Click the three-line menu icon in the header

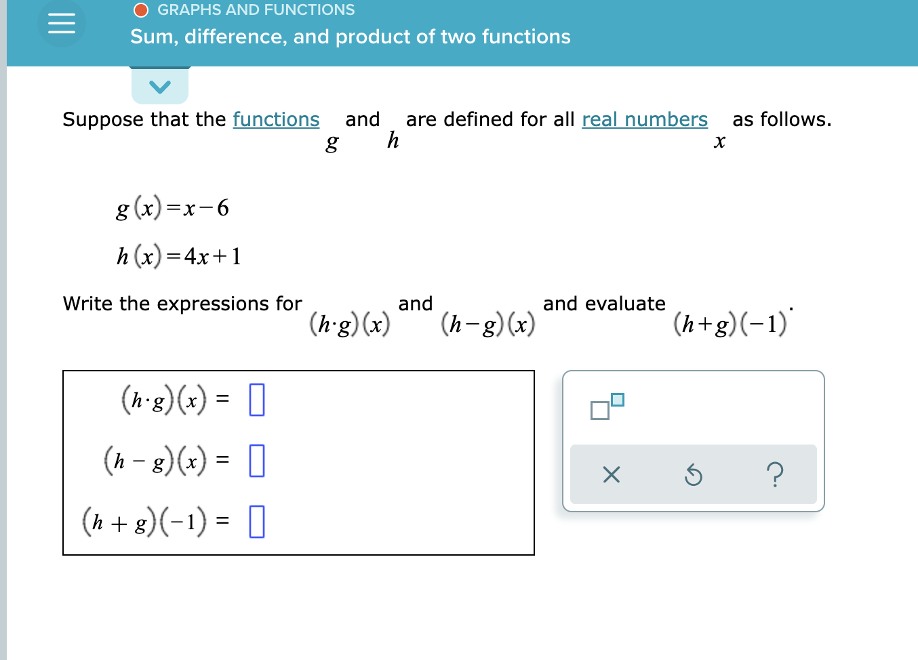(60, 24)
